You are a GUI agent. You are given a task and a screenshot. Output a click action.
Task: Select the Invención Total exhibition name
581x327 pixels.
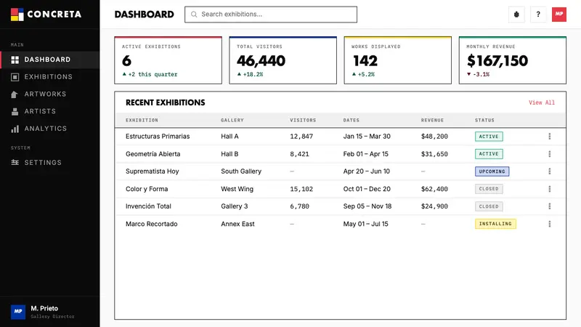point(148,206)
